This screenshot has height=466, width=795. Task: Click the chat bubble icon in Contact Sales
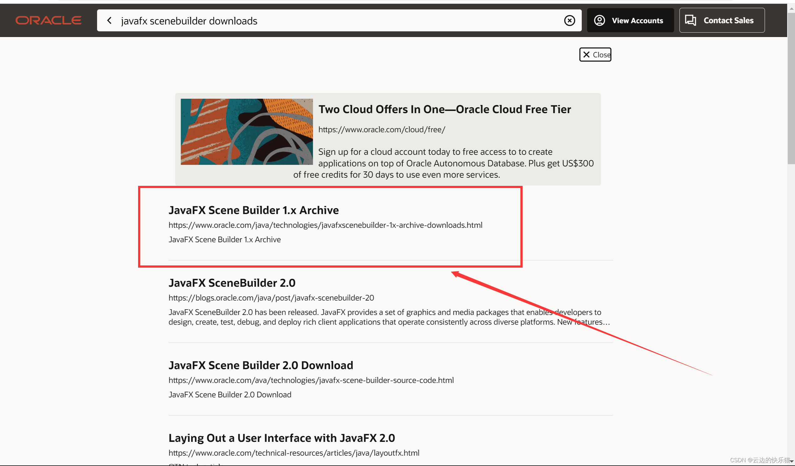click(x=690, y=20)
